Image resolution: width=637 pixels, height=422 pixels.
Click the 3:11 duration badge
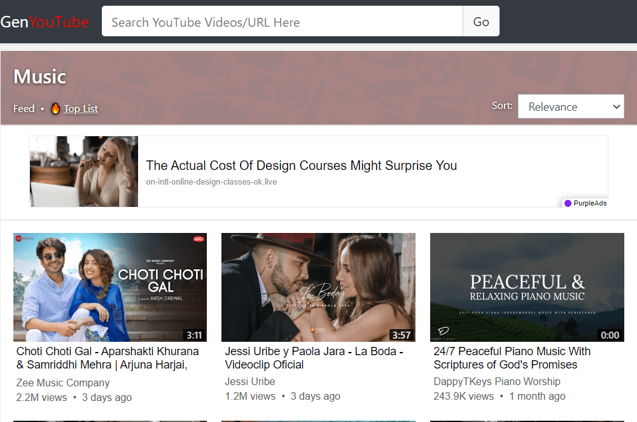click(194, 335)
